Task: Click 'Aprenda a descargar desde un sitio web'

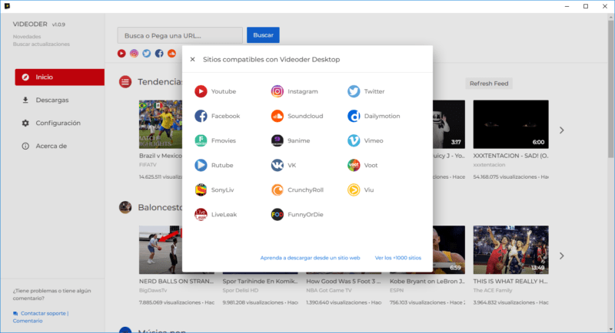Action: (311, 258)
